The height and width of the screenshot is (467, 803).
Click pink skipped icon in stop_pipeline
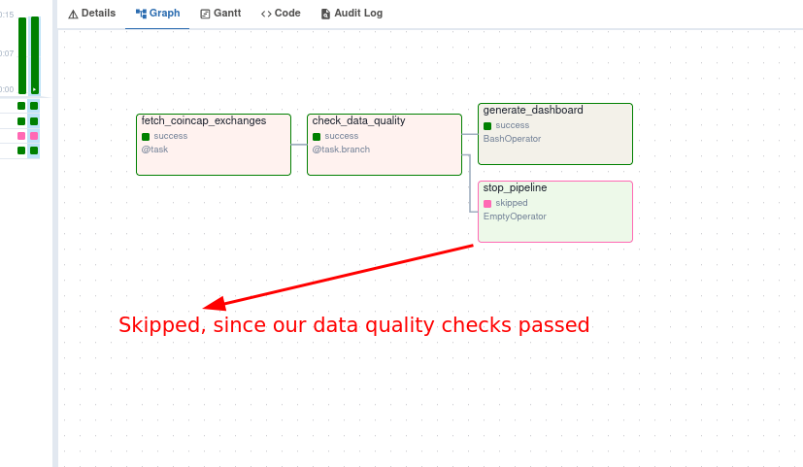tap(487, 204)
